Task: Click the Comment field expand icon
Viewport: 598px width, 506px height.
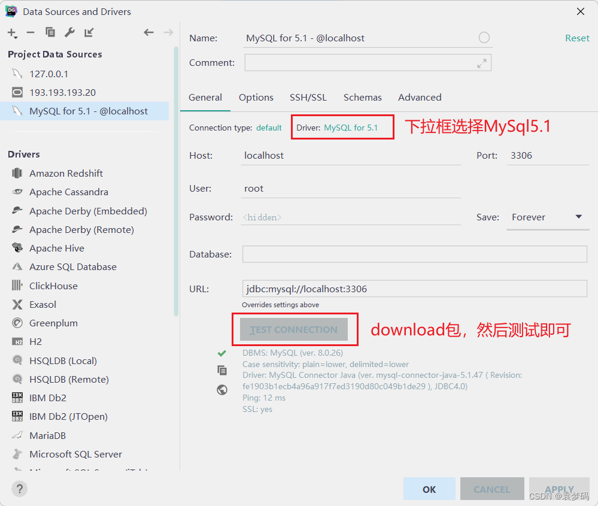Action: [x=482, y=62]
